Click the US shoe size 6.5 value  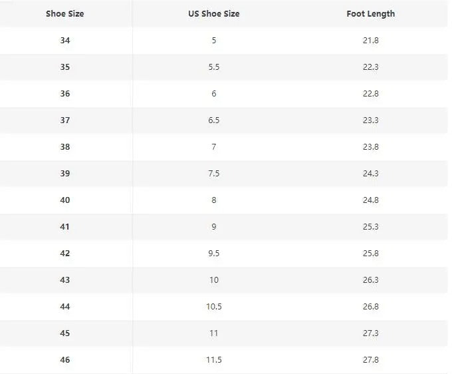tap(213, 120)
